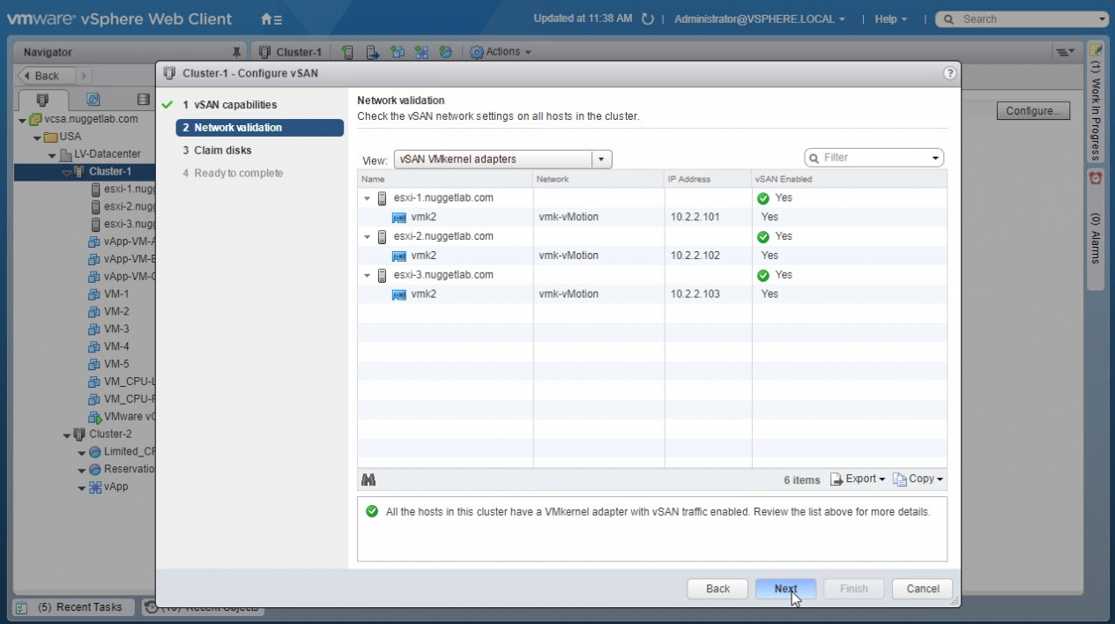
Task: Open the vSAN VMkernel adapters view dropdown
Action: click(601, 160)
